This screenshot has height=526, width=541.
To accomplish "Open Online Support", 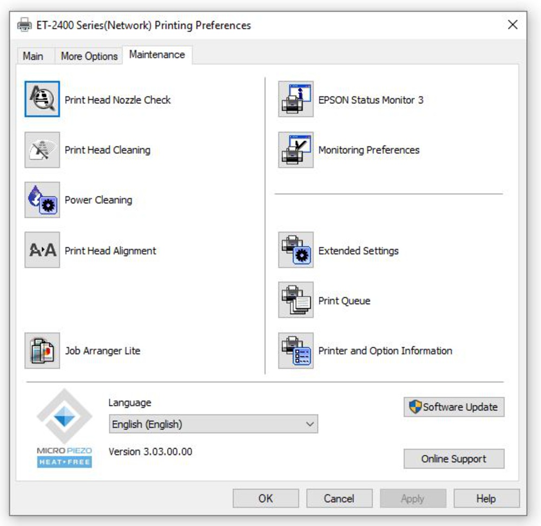I will pyautogui.click(x=454, y=459).
